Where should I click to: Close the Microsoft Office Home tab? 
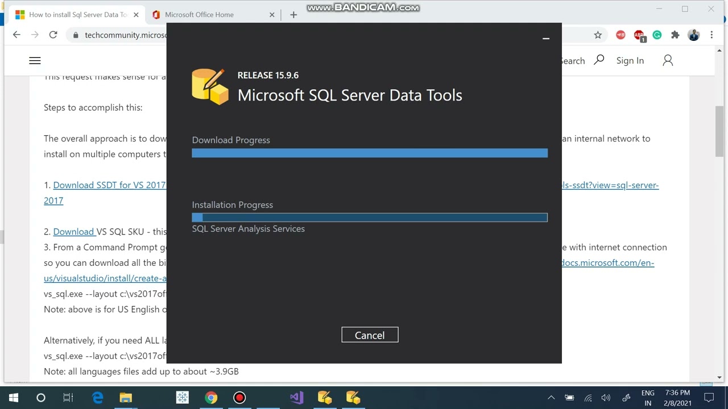pyautogui.click(x=272, y=15)
